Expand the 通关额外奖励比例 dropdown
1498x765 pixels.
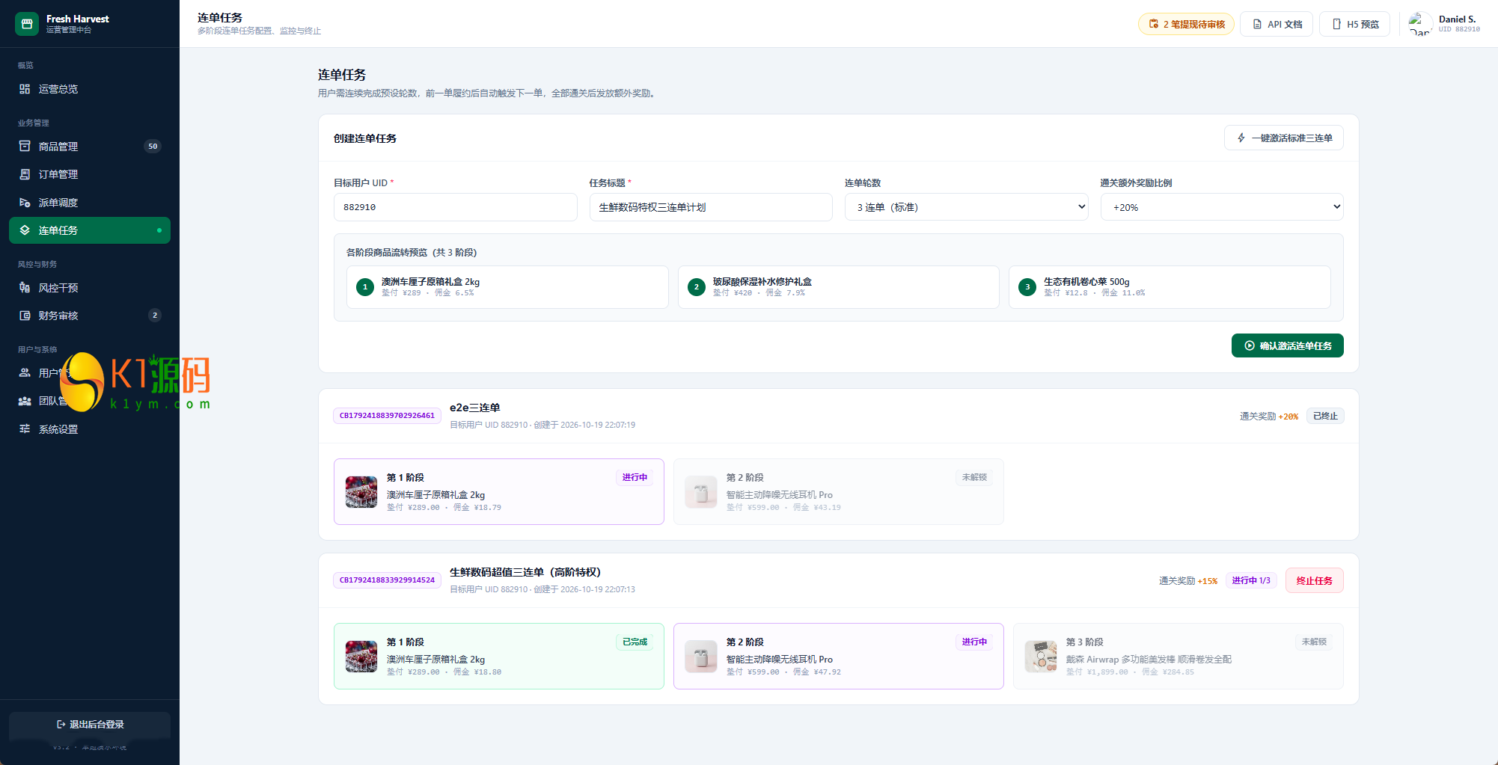[1221, 207]
